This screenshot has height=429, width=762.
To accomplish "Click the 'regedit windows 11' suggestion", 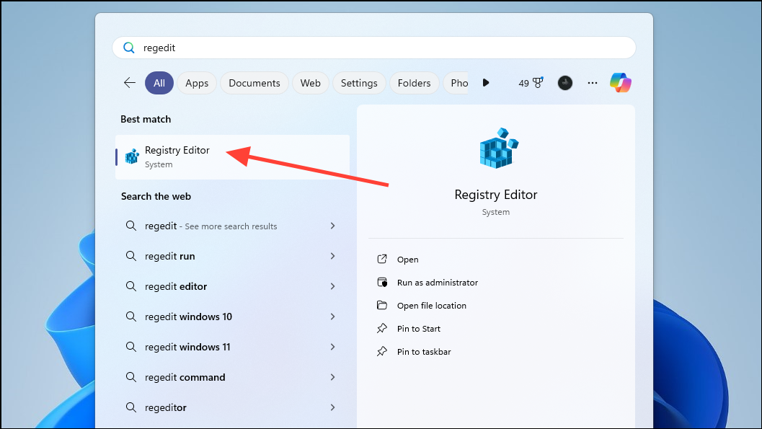I will point(232,347).
